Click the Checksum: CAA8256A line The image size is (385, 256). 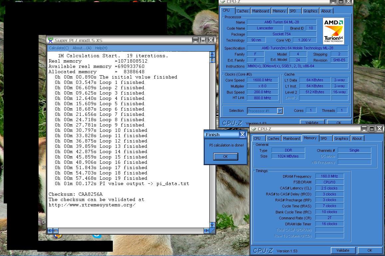pyautogui.click(x=76, y=194)
